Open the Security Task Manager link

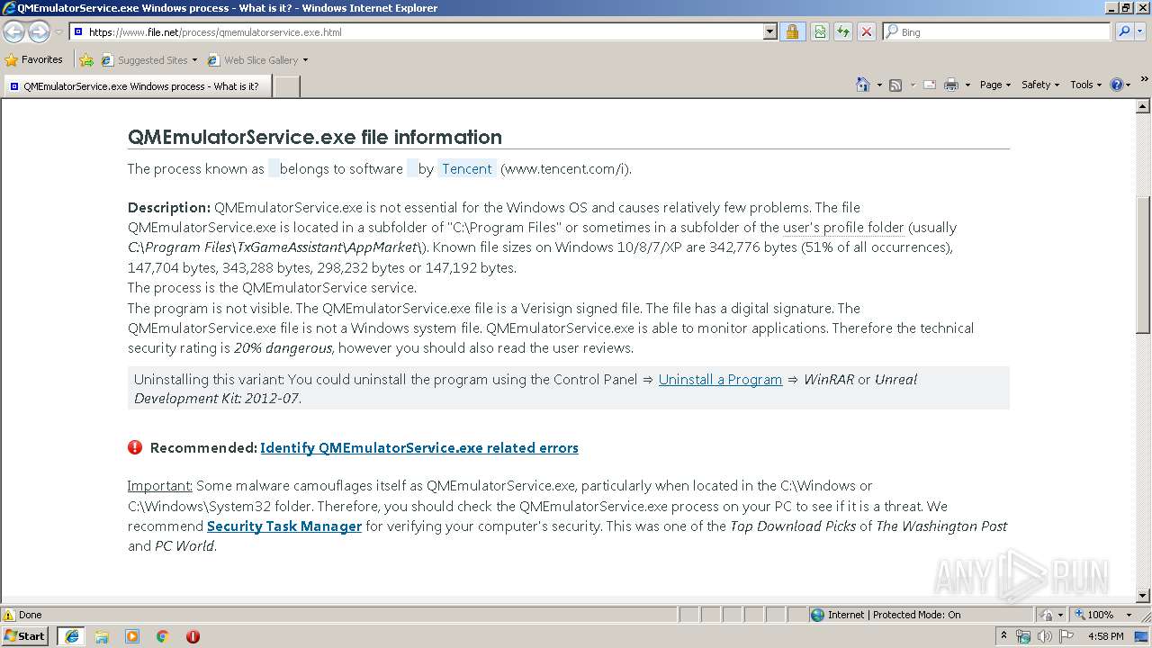(x=284, y=526)
